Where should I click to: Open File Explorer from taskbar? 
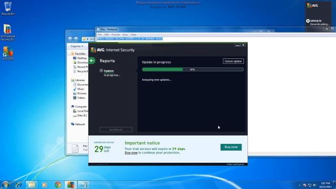click(x=31, y=185)
